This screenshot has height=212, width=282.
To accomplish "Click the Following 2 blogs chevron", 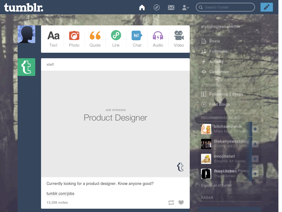I will [257, 94].
